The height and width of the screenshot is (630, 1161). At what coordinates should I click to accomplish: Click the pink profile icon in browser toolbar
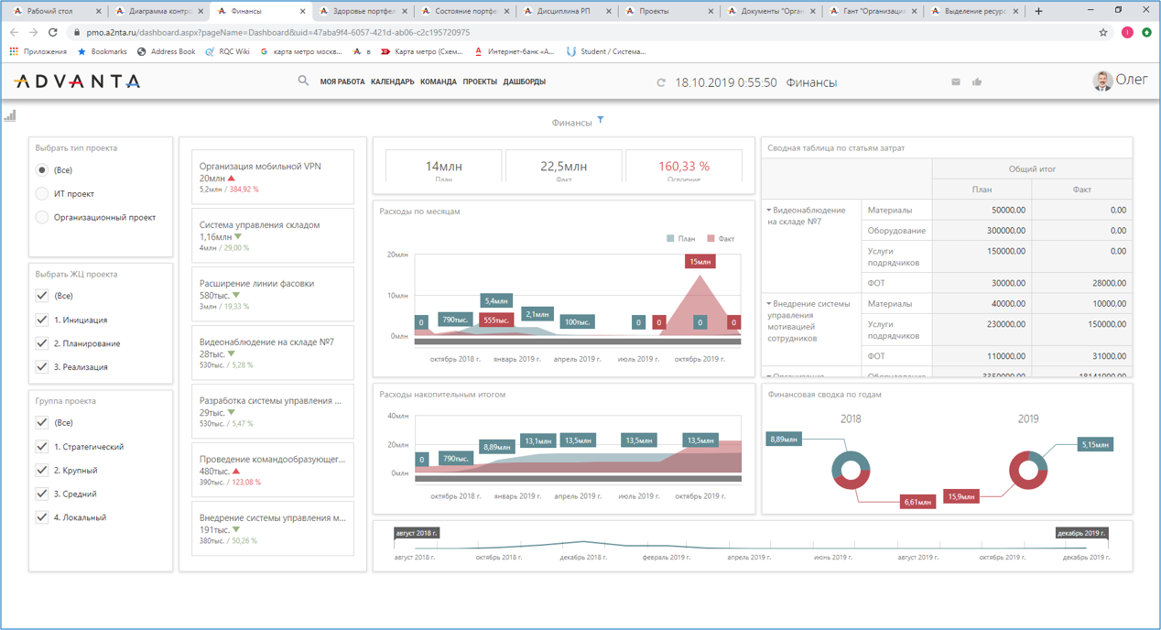pos(1127,32)
